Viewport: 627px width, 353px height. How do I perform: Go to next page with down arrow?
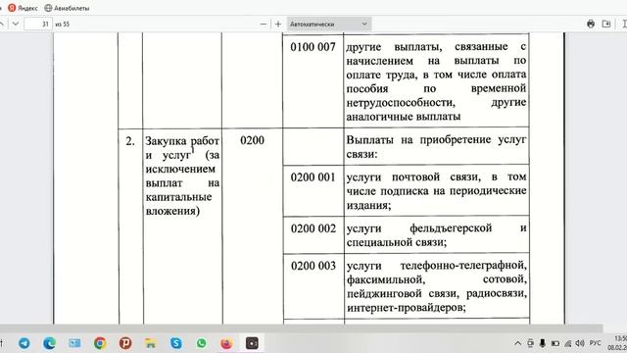pos(16,24)
